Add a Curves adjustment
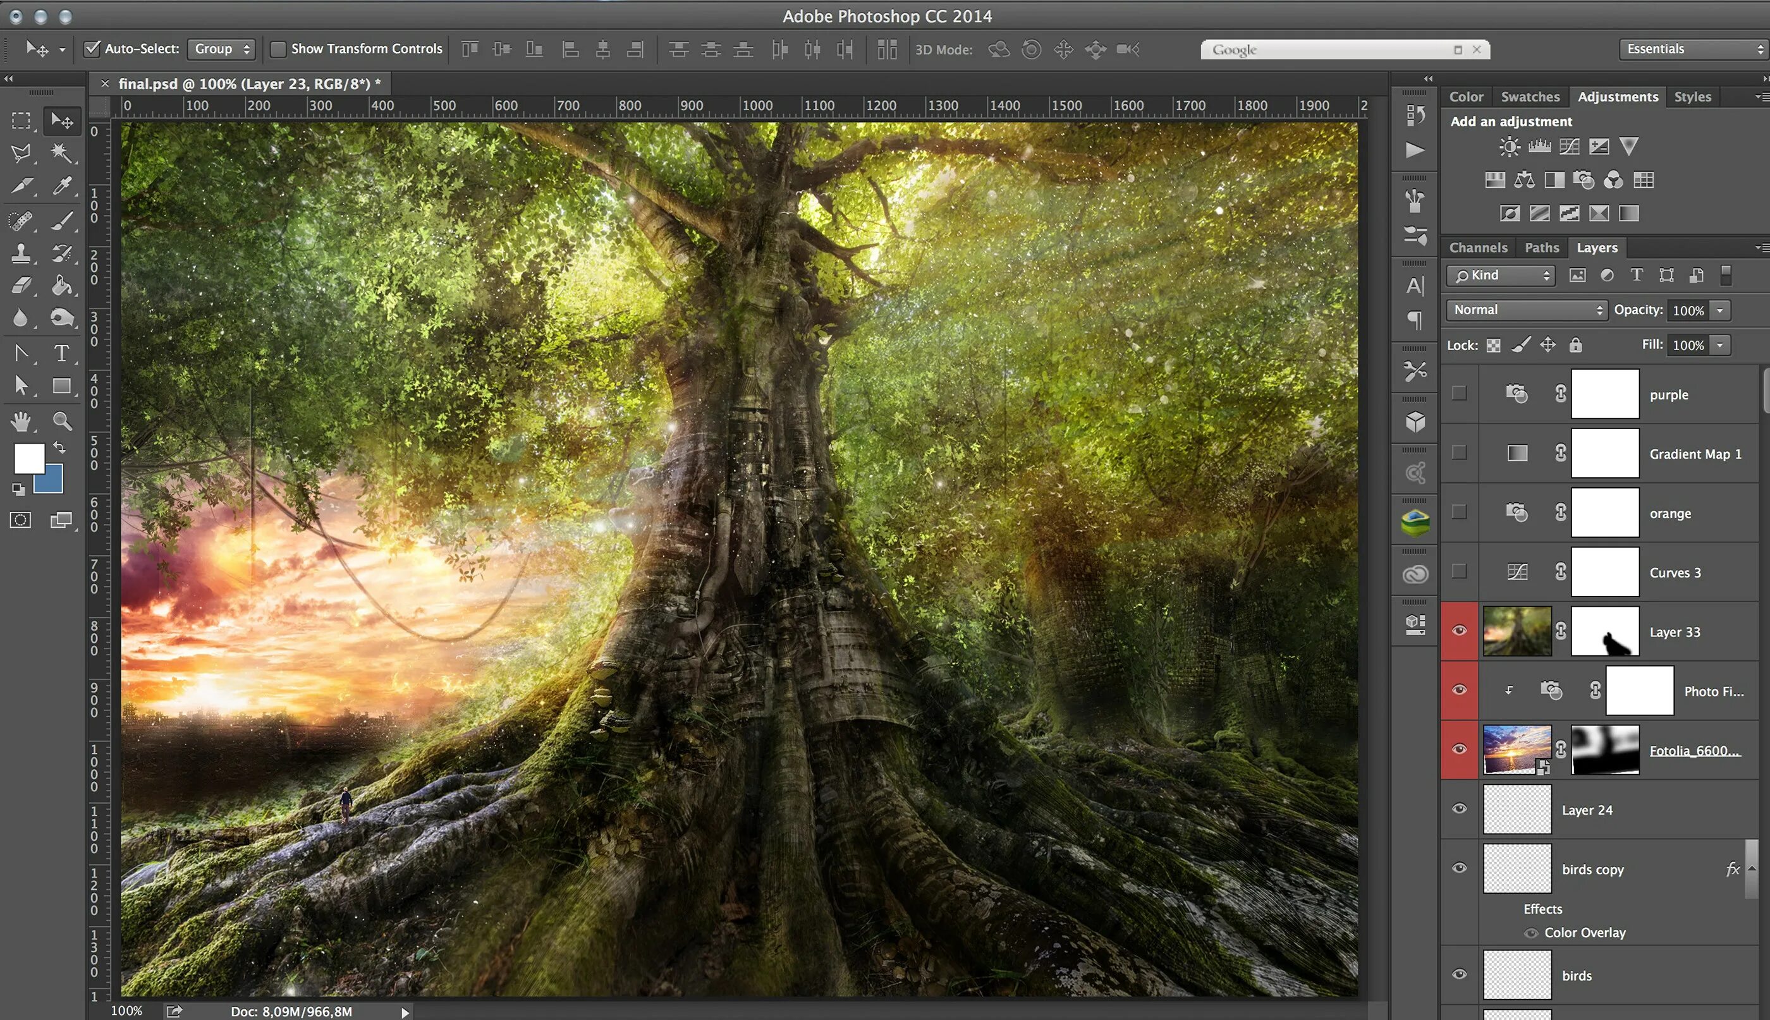The image size is (1770, 1020). click(x=1569, y=147)
